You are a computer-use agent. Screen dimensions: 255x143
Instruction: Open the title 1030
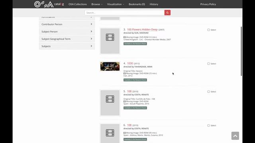coord(130,63)
